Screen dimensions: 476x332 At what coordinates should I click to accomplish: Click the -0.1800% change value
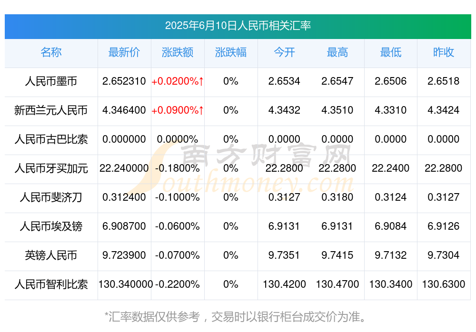[178, 168]
